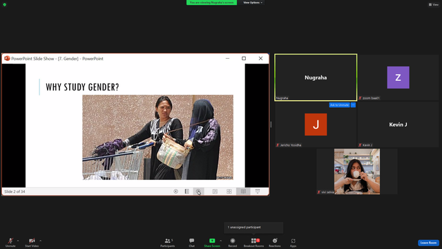
Task: Open Zoom Apps
Action: point(293,242)
